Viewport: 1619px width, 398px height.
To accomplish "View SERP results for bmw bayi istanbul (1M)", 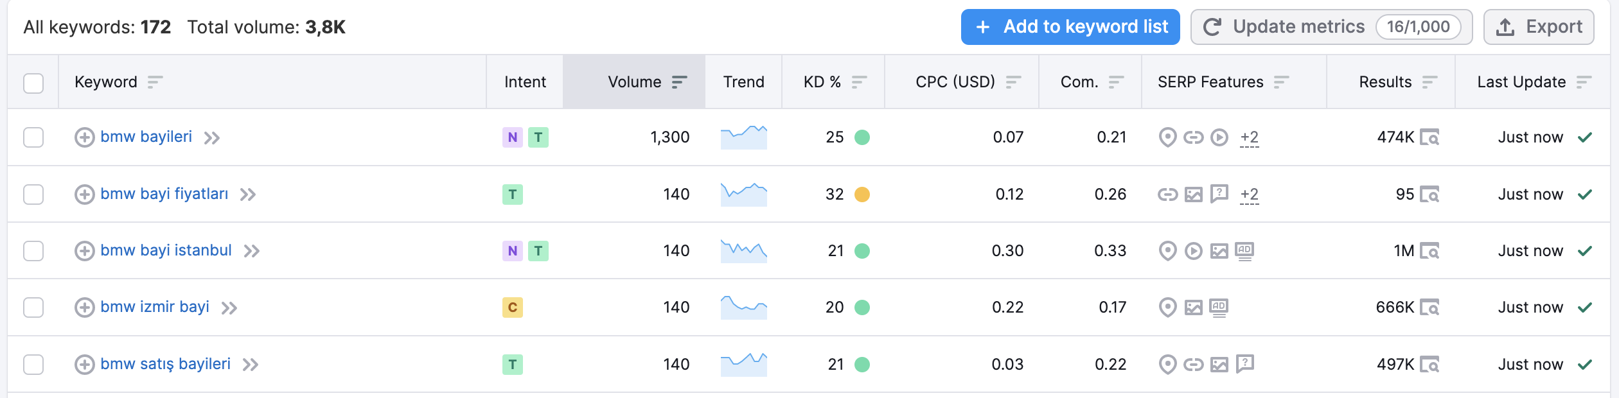I will [x=1429, y=251].
